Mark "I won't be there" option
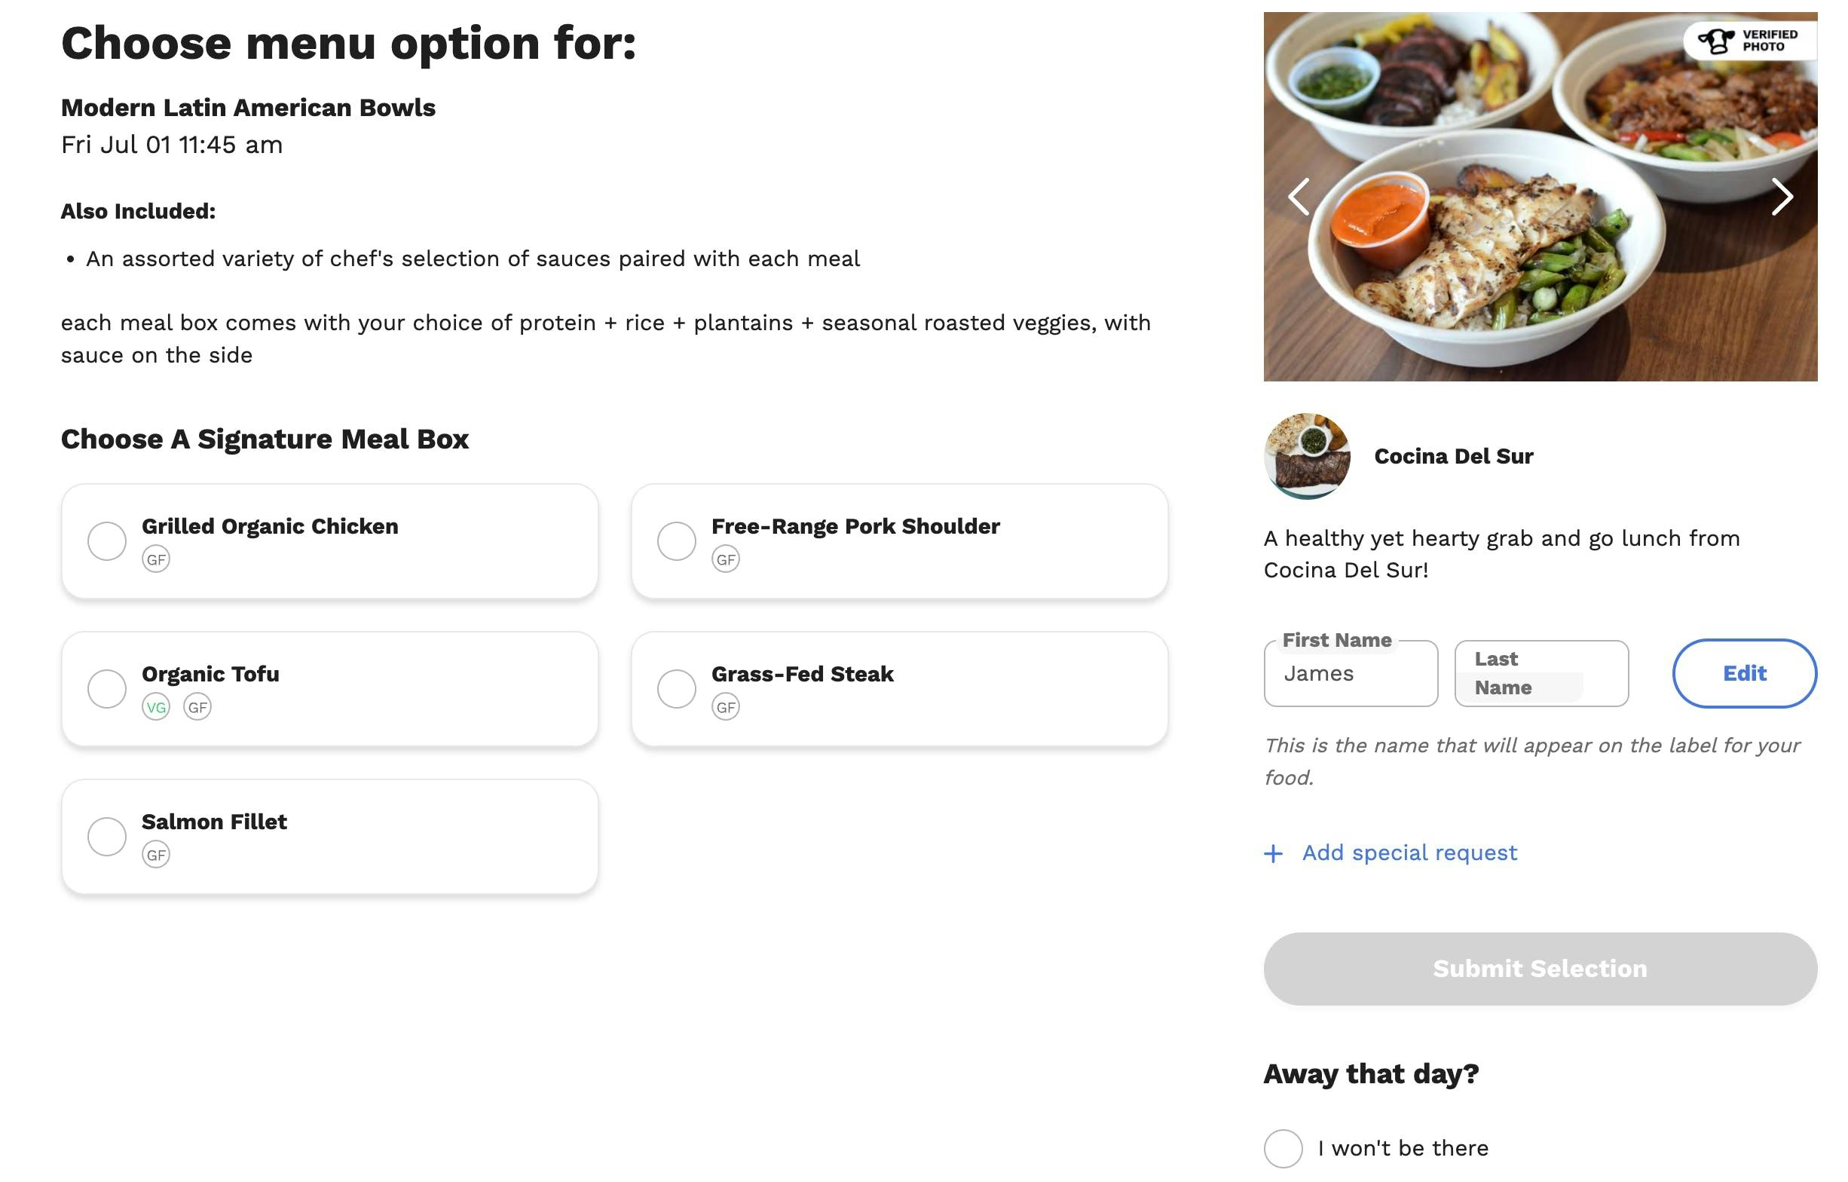 [1284, 1148]
